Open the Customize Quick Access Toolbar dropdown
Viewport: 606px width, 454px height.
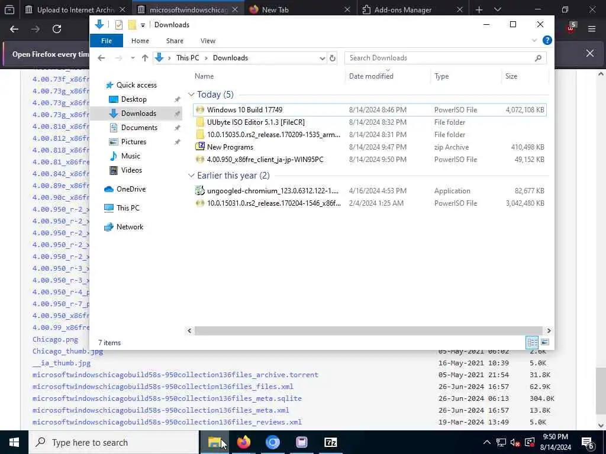(x=143, y=25)
